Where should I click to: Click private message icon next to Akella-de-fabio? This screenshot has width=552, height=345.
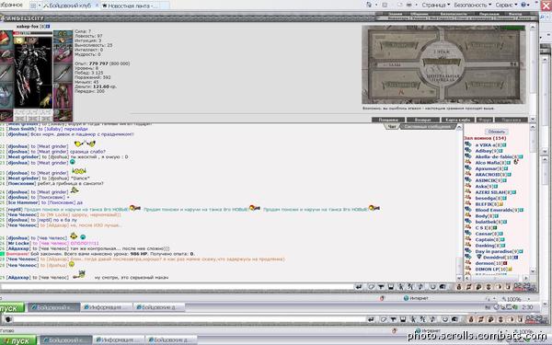click(468, 156)
